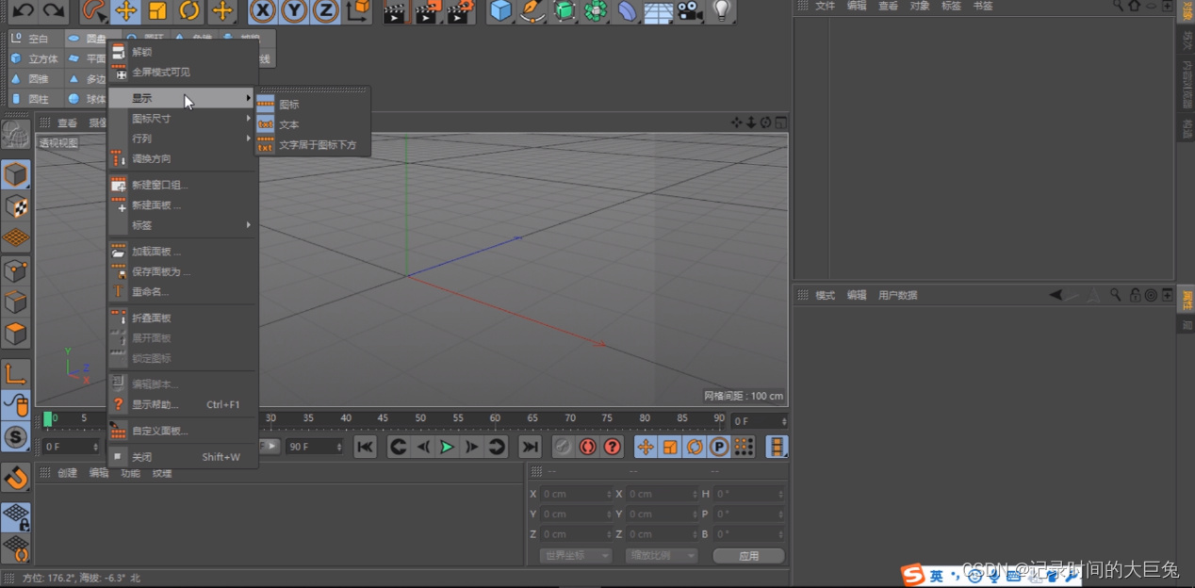Image resolution: width=1195 pixels, height=588 pixels.
Task: Click 关闭 menu entry
Action: (x=183, y=457)
